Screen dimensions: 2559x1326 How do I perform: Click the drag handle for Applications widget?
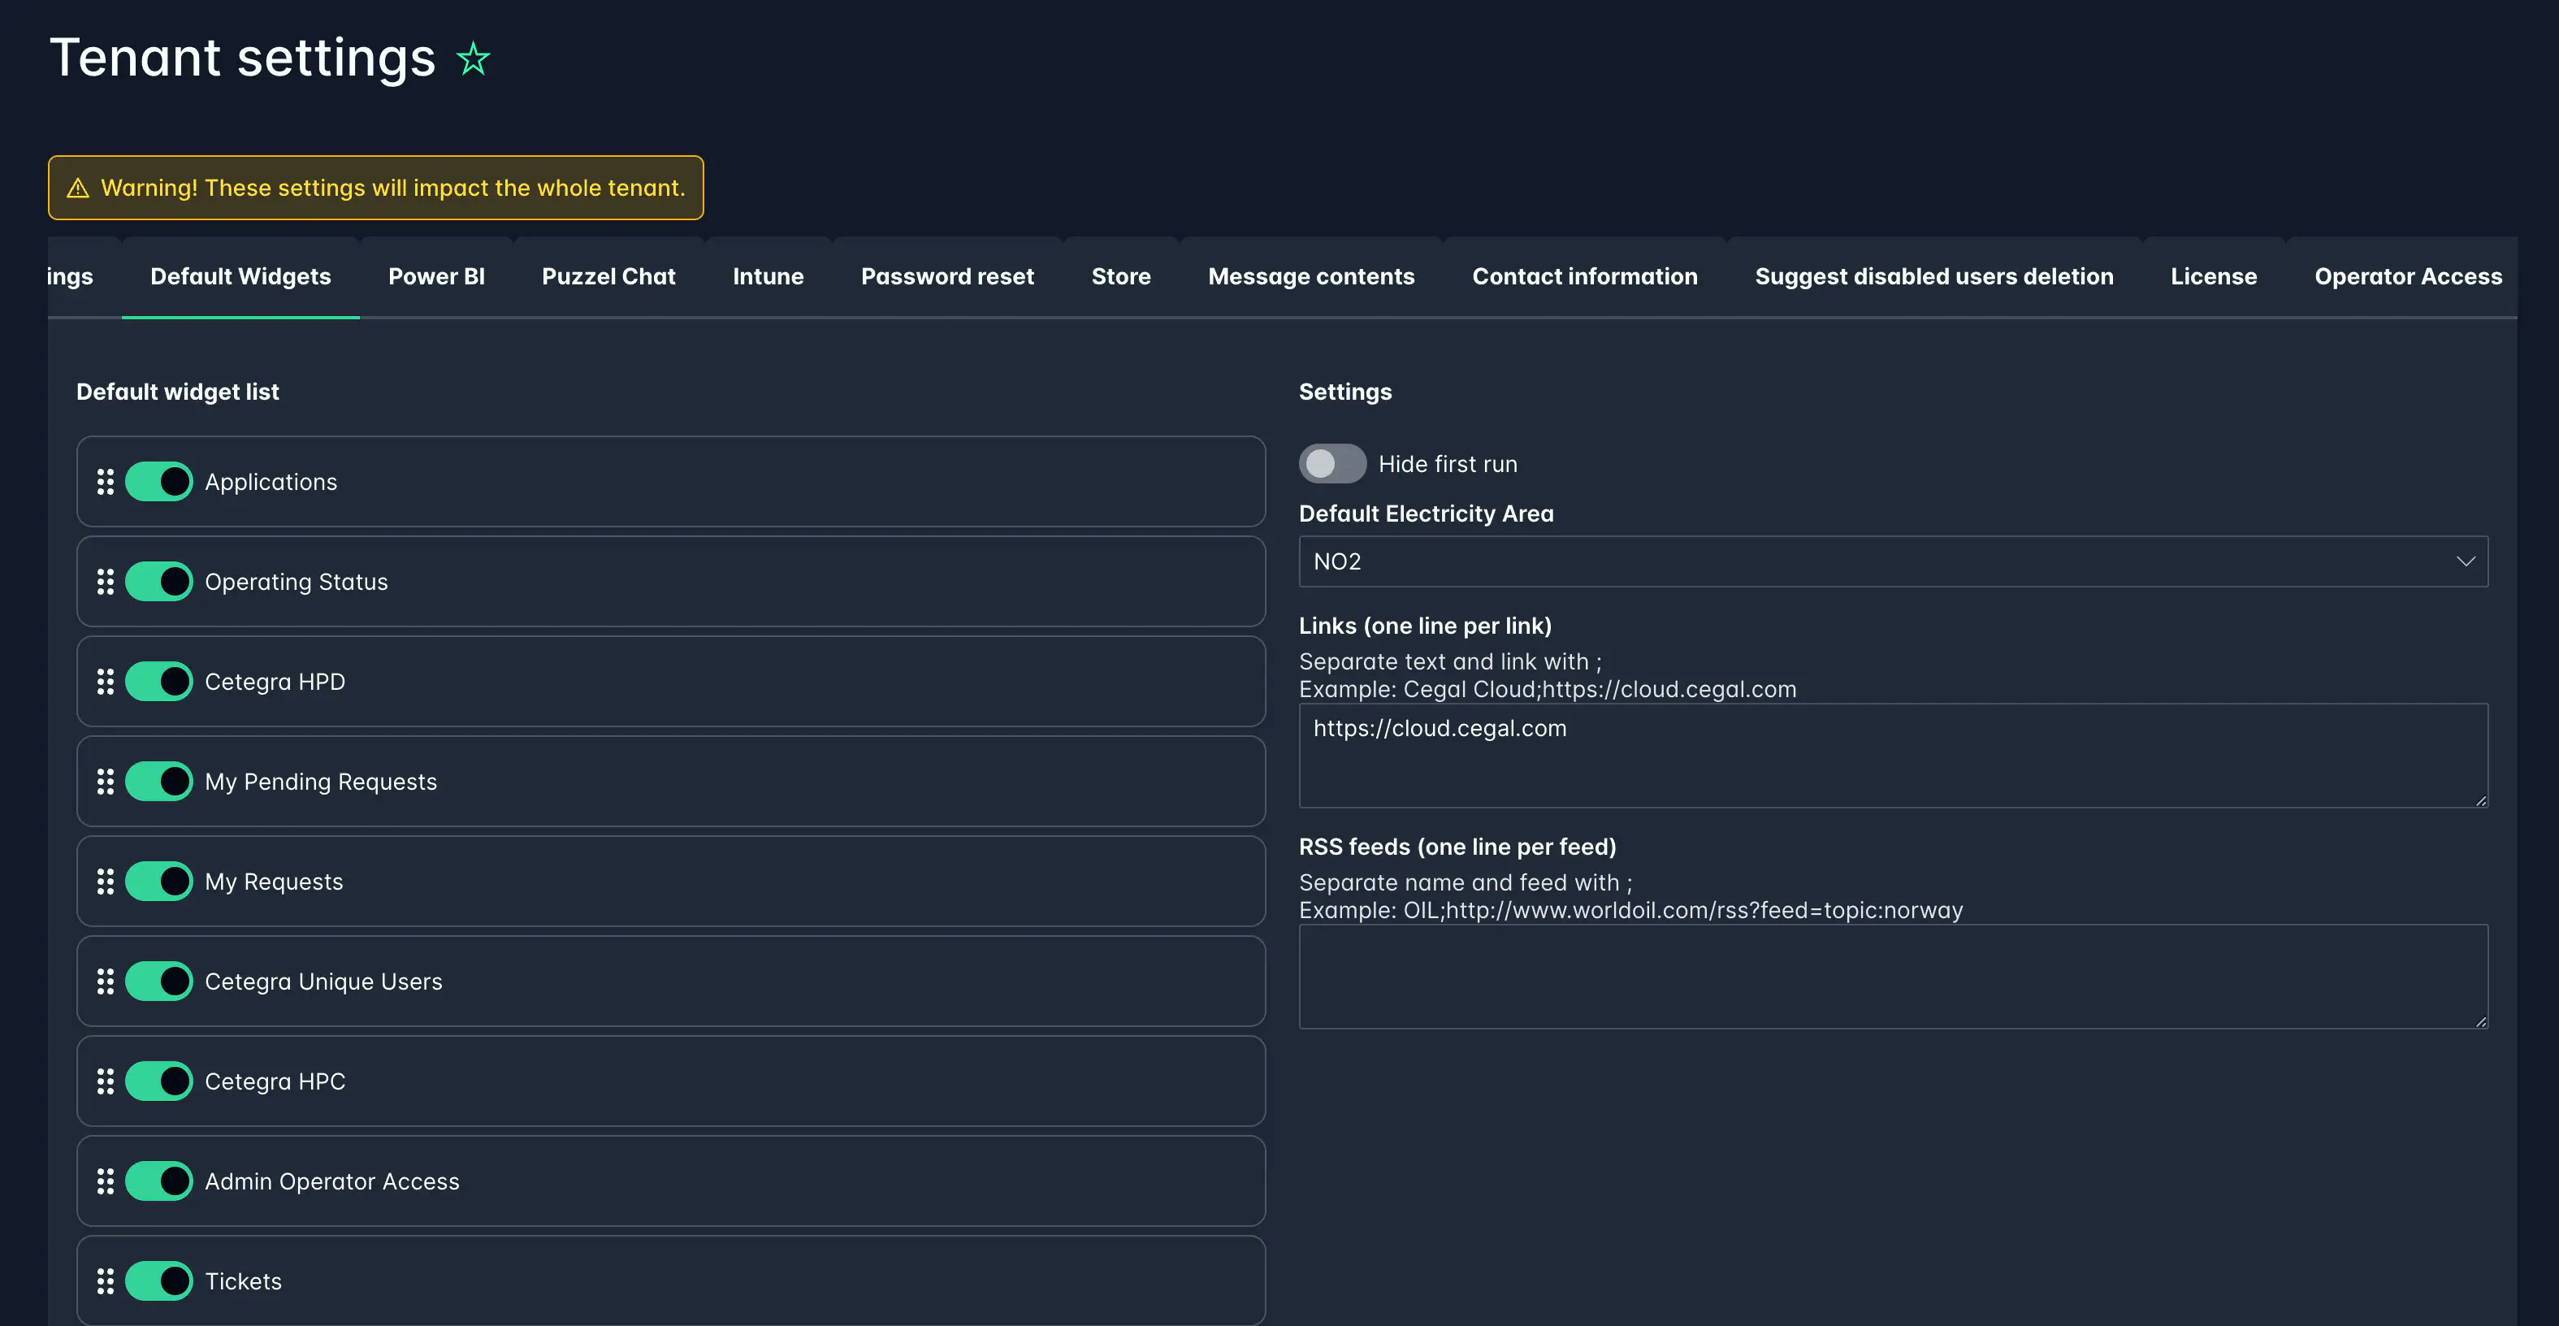point(106,482)
